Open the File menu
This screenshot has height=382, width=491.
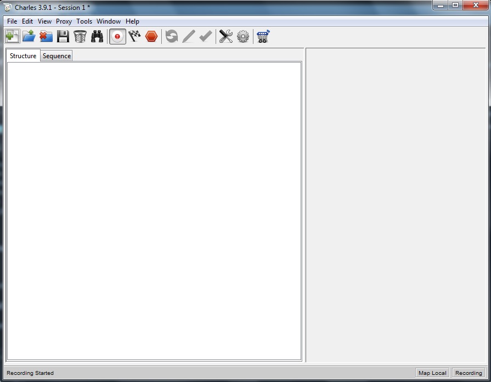[x=12, y=21]
